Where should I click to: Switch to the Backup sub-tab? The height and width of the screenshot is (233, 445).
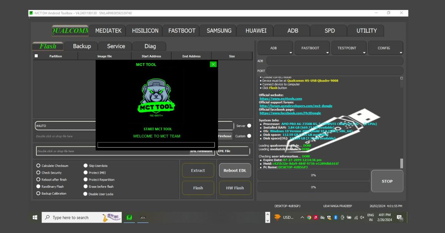coord(82,46)
